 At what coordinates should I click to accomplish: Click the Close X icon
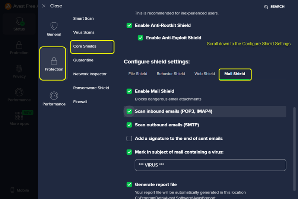coord(44,6)
